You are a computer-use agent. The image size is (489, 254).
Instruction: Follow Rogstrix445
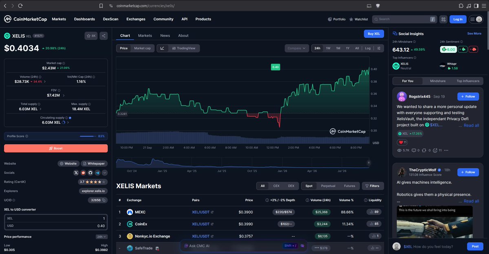coord(468,97)
